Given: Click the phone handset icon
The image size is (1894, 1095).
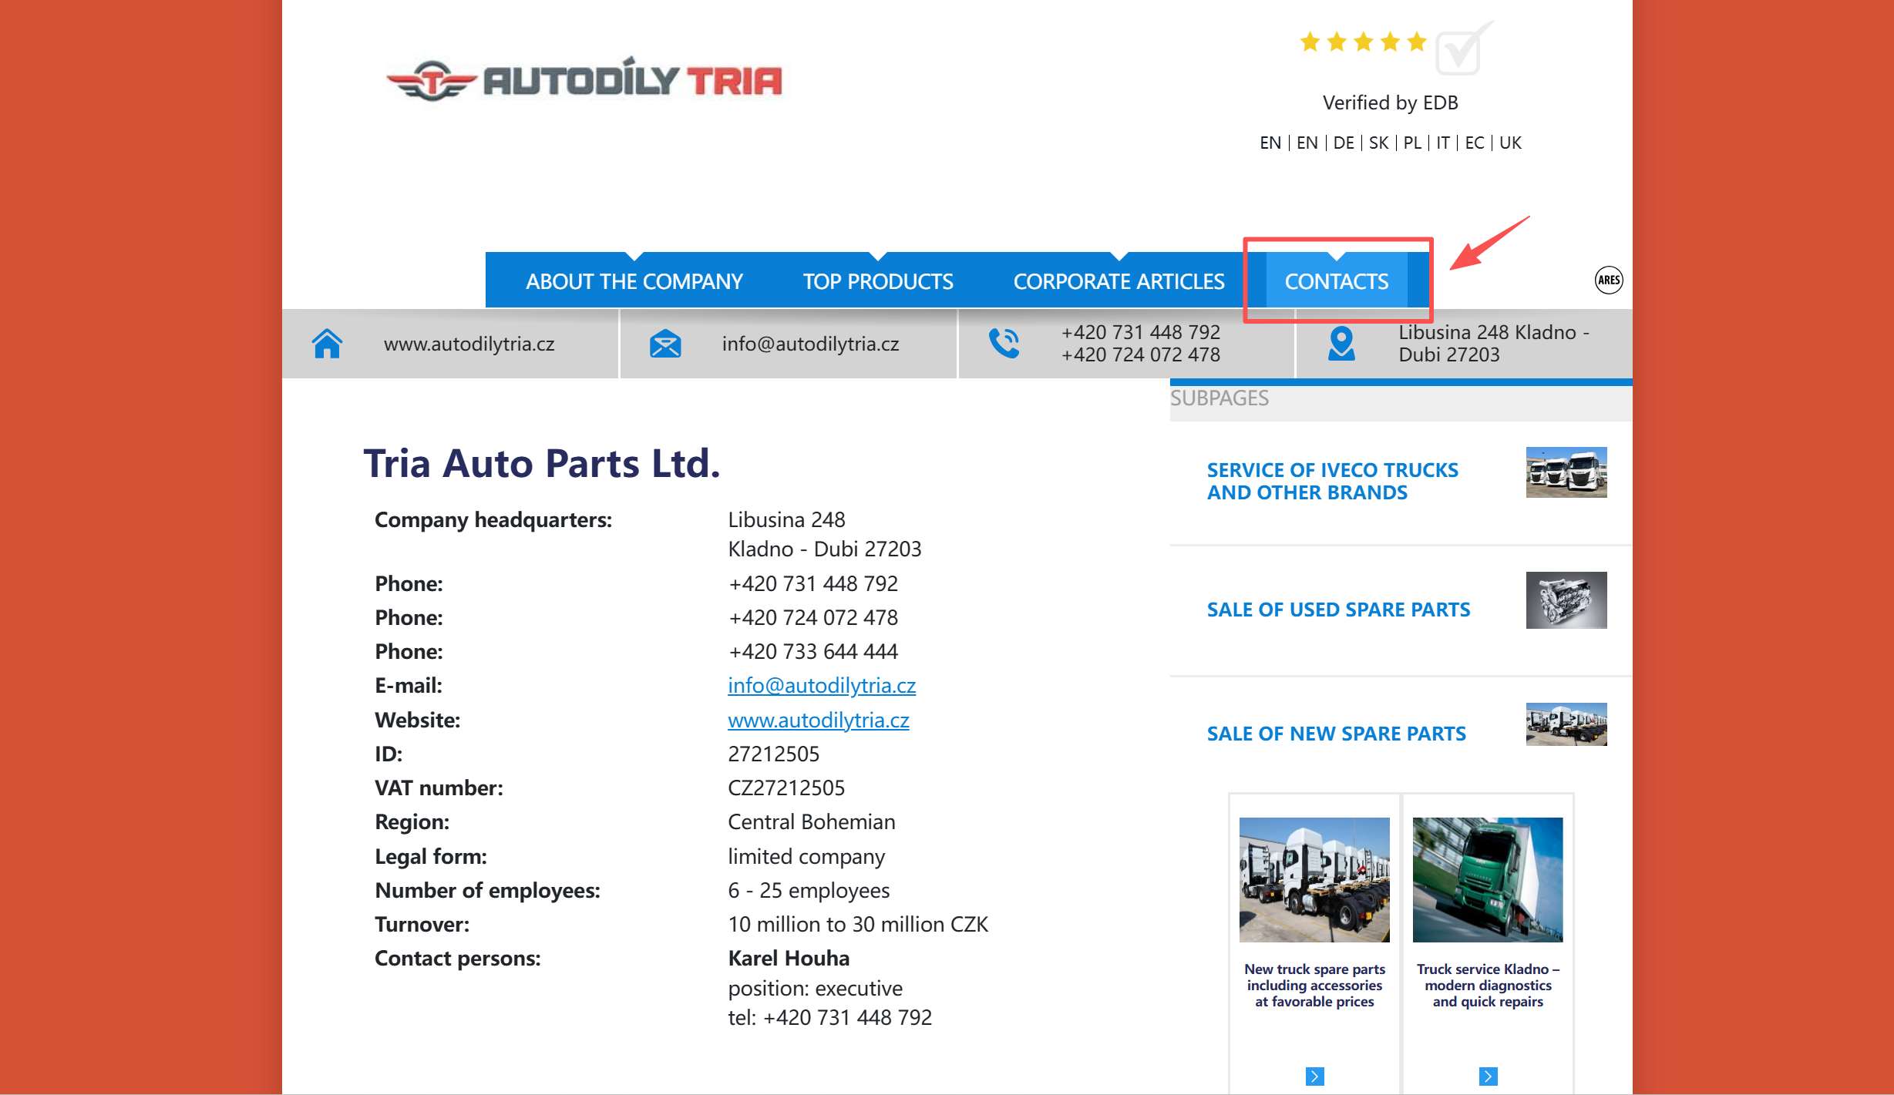Looking at the screenshot, I should tap(1004, 344).
